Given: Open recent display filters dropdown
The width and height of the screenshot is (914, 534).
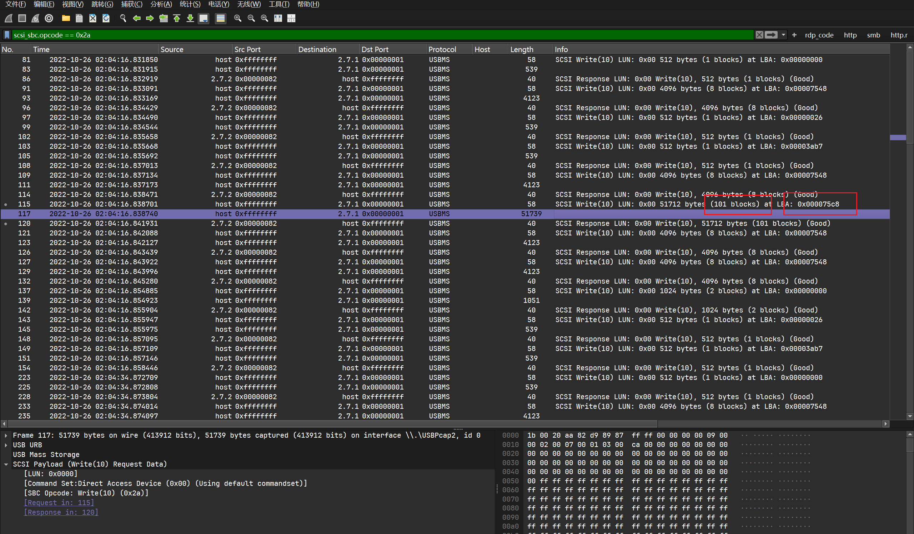Looking at the screenshot, I should 783,35.
